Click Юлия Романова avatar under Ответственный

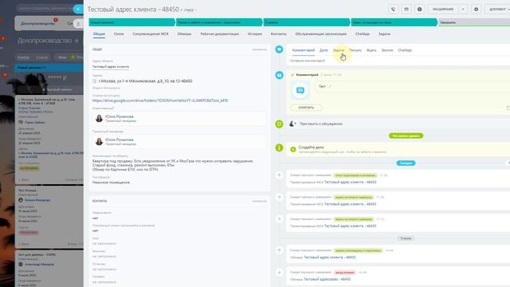tap(99, 119)
